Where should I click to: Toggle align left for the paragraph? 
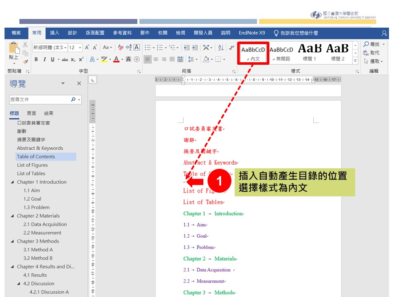pyautogui.click(x=148, y=59)
